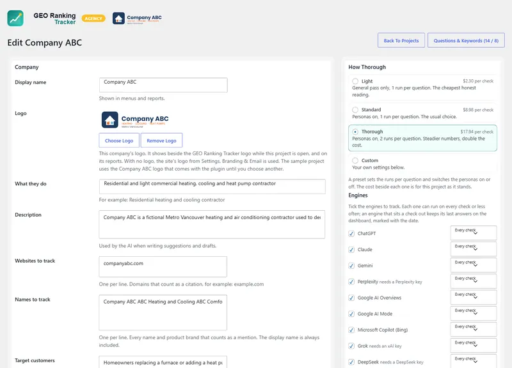Click the "$2.30 per check" price
Viewport: 512px width, 368px height.
click(478, 81)
